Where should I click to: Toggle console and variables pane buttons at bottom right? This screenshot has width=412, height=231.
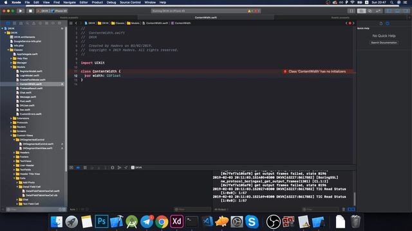click(351, 209)
